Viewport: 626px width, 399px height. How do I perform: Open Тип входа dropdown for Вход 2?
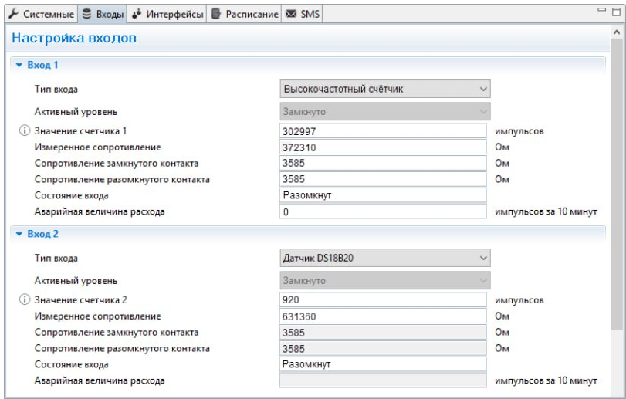click(385, 258)
